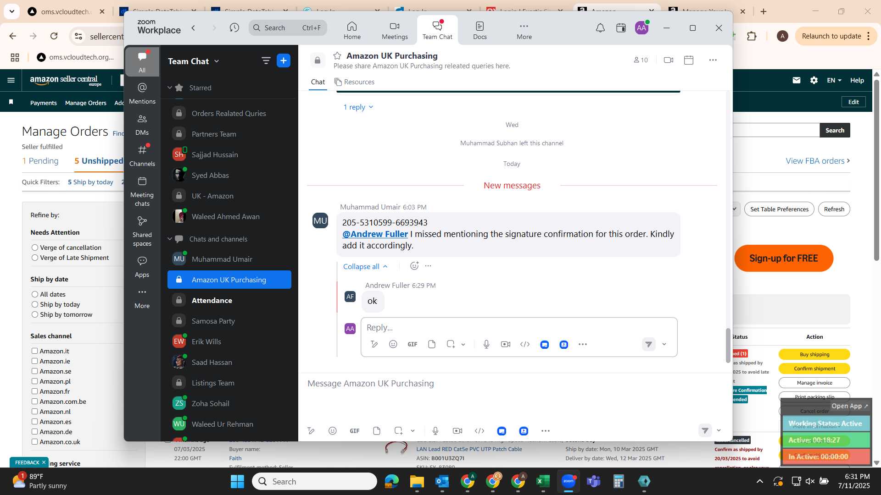Screen dimensions: 881x495
Task: Record video message in main composer
Action: click(457, 431)
